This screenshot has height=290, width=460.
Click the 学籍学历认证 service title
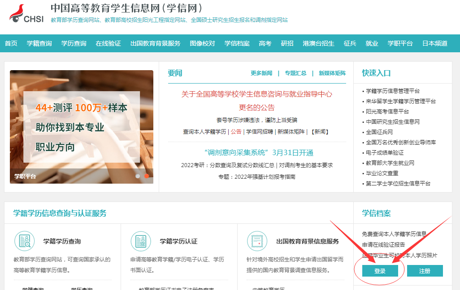(x=178, y=241)
